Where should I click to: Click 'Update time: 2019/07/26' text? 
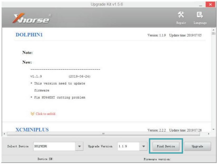click(x=185, y=130)
